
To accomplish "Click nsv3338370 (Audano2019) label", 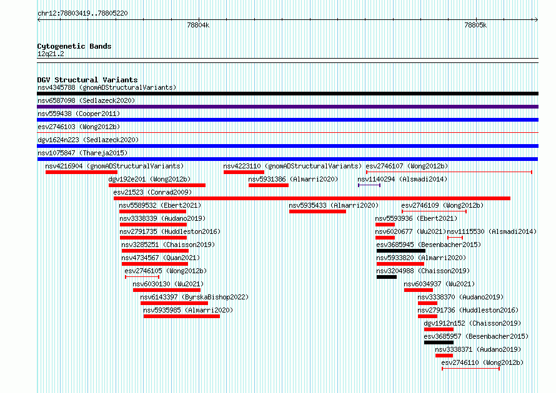I will pyautogui.click(x=460, y=297).
